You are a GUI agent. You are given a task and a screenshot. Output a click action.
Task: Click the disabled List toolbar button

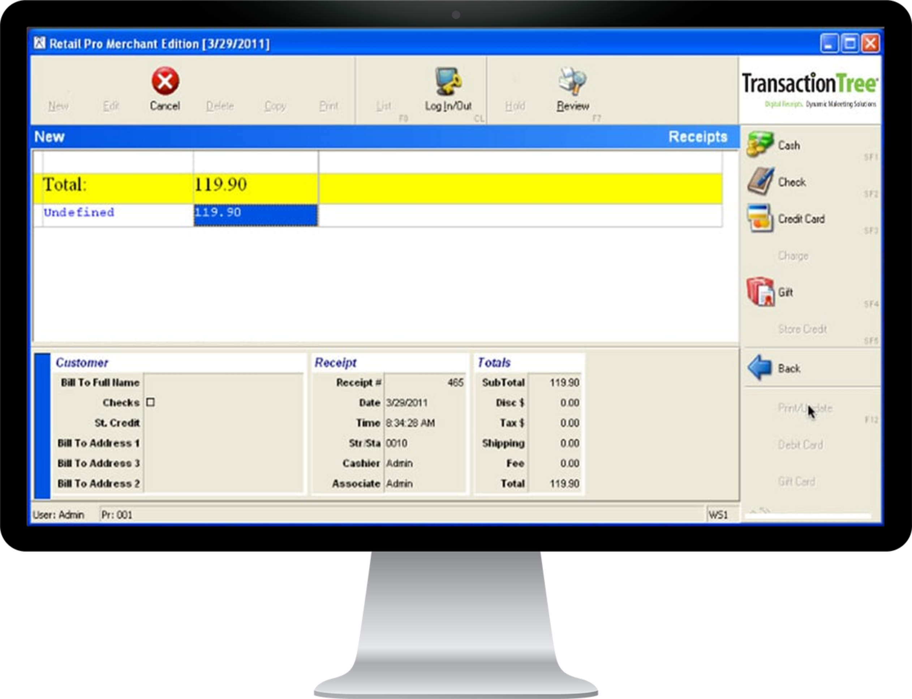[383, 106]
